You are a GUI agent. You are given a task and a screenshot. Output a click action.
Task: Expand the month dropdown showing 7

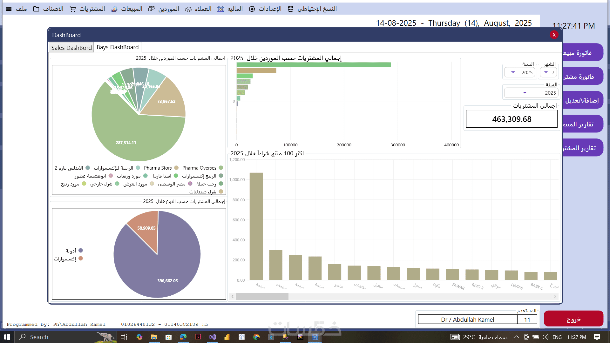[546, 72]
